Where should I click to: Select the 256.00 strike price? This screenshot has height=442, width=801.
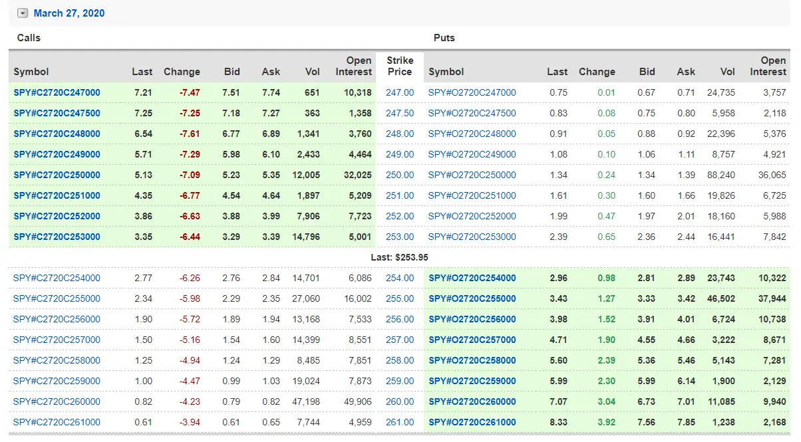(400, 319)
